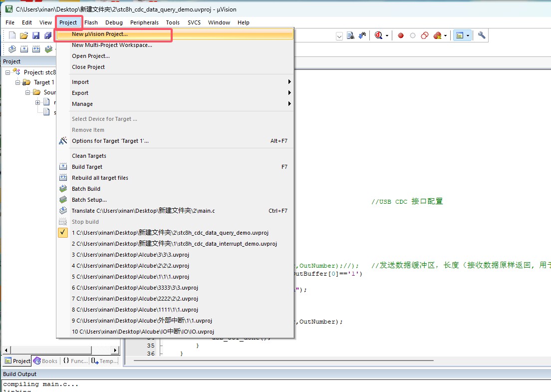Screen dimensions: 551x392
Task: Open Configuration using the wrench icon
Action: (x=482, y=35)
